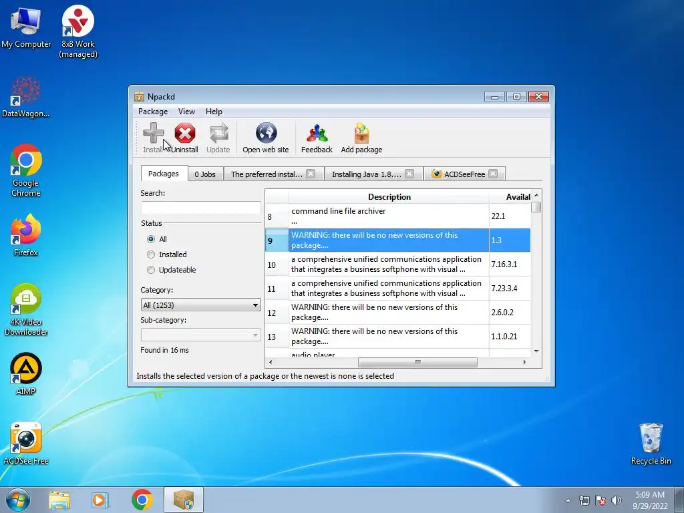
Task: Switch to the 0 Jobs tab
Action: point(205,174)
